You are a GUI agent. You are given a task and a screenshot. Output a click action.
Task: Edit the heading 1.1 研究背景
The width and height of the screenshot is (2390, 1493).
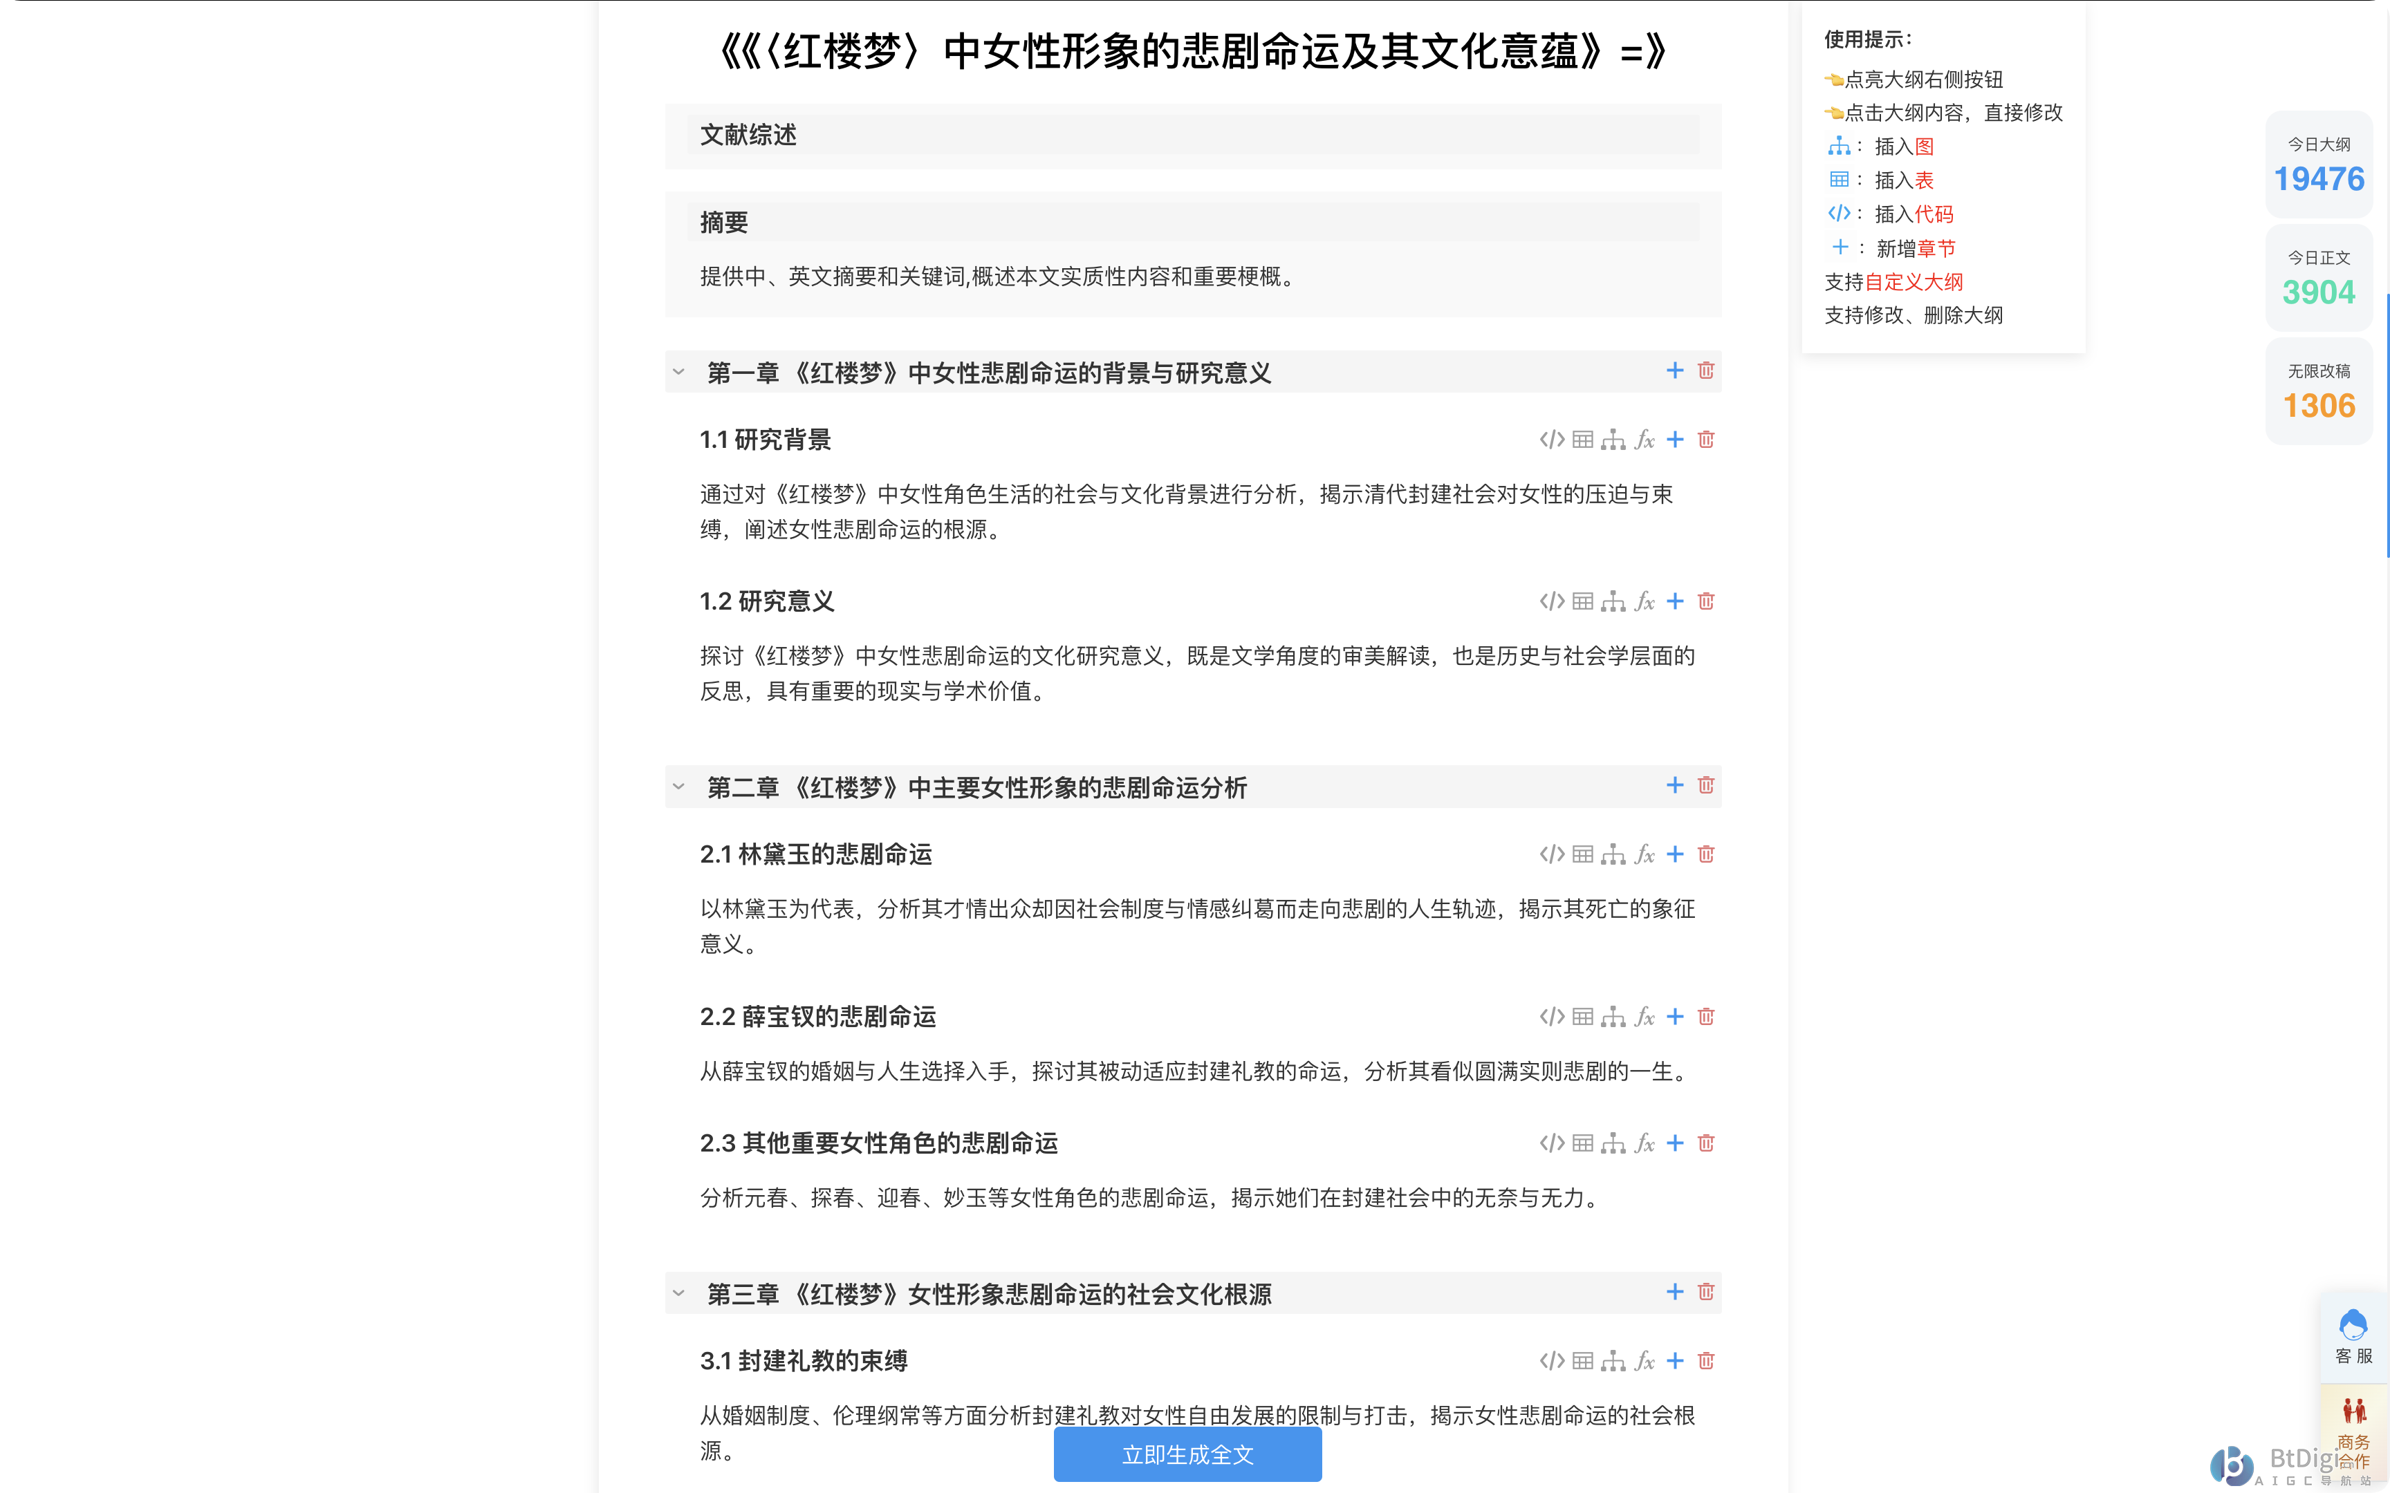[766, 440]
